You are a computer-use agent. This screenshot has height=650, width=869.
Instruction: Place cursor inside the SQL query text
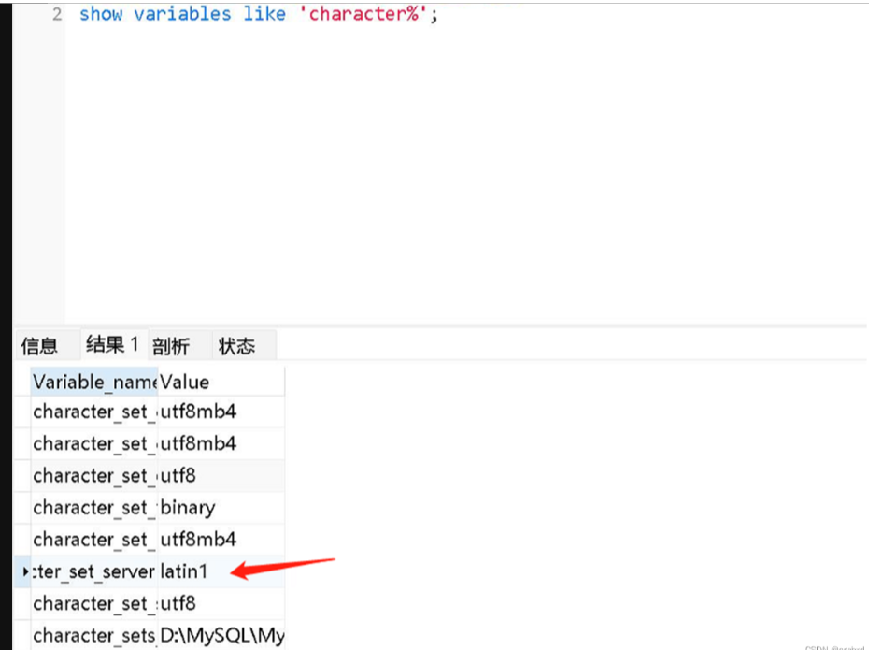pos(234,13)
